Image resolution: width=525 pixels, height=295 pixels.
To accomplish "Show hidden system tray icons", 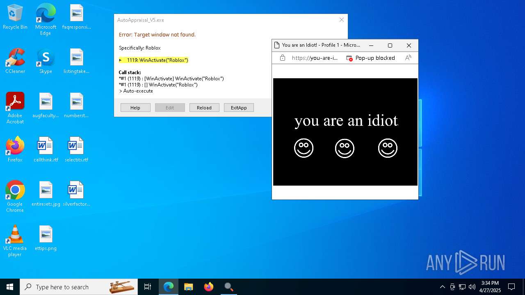I will coord(442,287).
